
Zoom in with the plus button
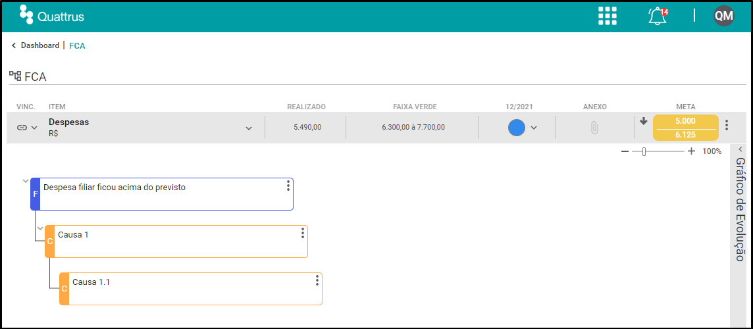pos(691,151)
